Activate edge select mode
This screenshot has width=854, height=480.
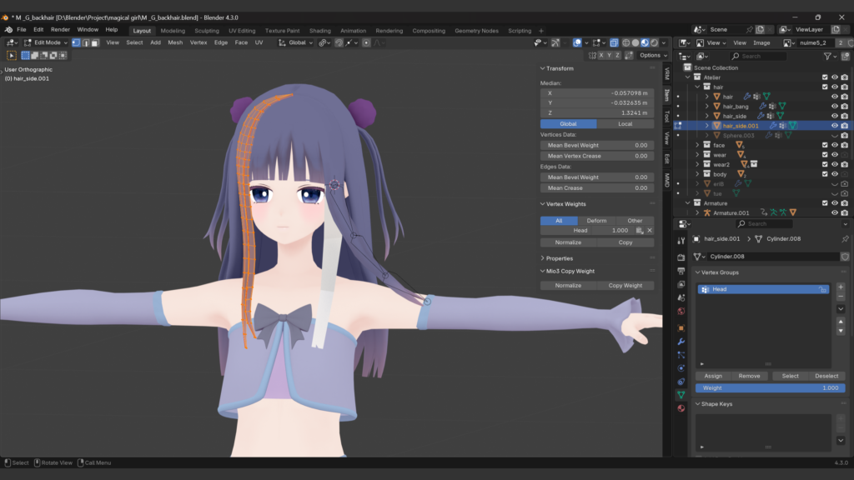pos(86,42)
